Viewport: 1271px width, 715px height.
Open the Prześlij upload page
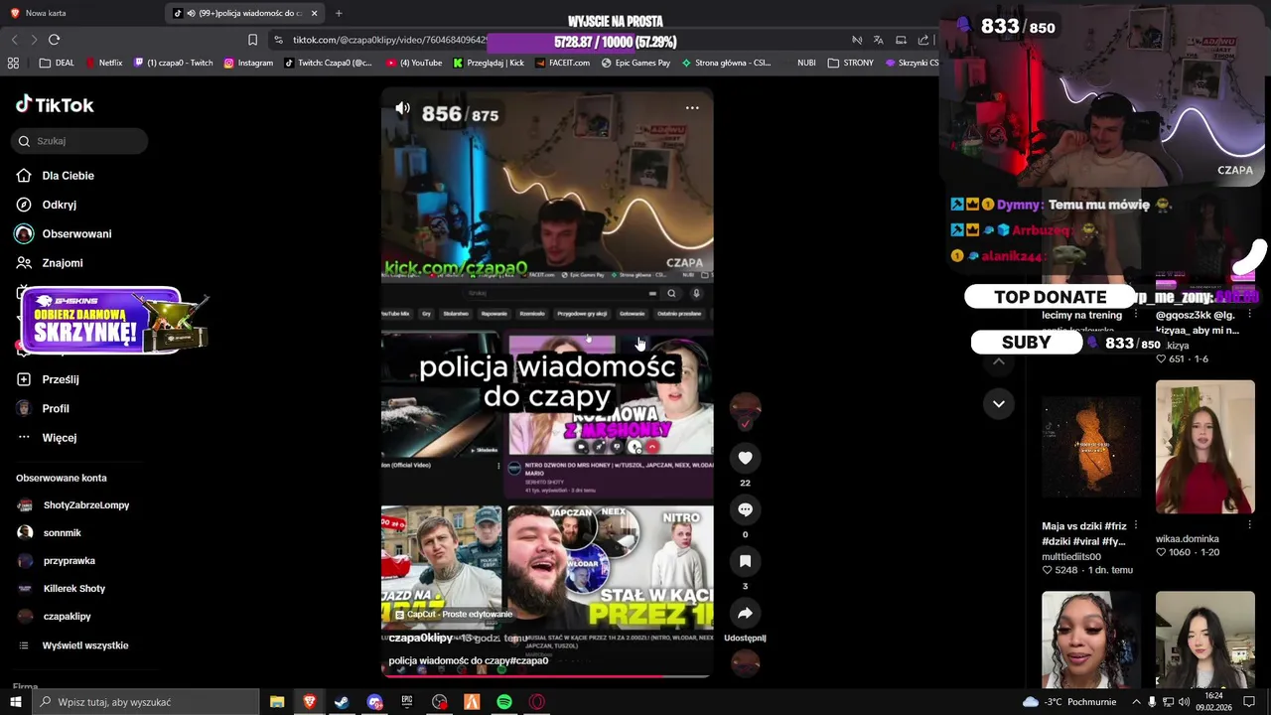(60, 379)
